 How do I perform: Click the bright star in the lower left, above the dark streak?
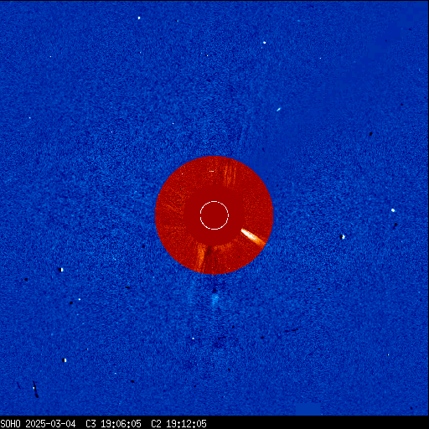coord(65,360)
